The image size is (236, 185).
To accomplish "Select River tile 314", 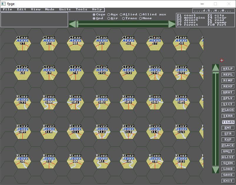I will [x=155, y=132].
